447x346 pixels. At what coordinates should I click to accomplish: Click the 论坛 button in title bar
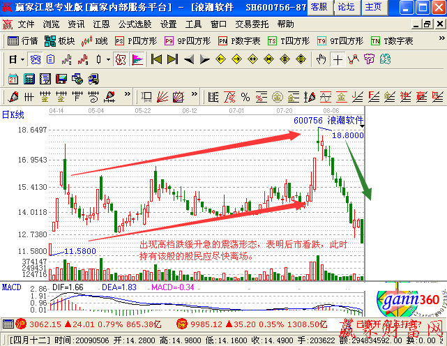click(346, 7)
